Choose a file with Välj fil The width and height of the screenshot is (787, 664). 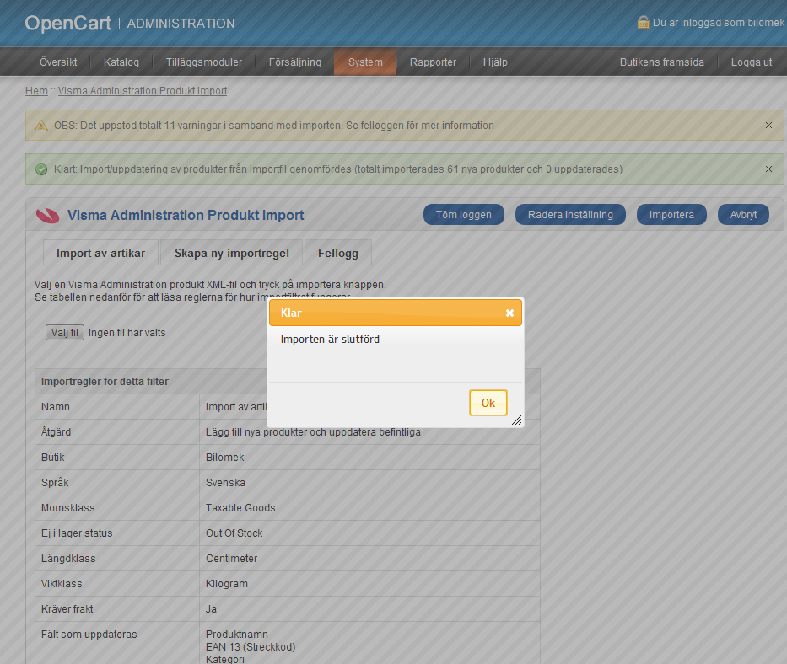click(65, 333)
